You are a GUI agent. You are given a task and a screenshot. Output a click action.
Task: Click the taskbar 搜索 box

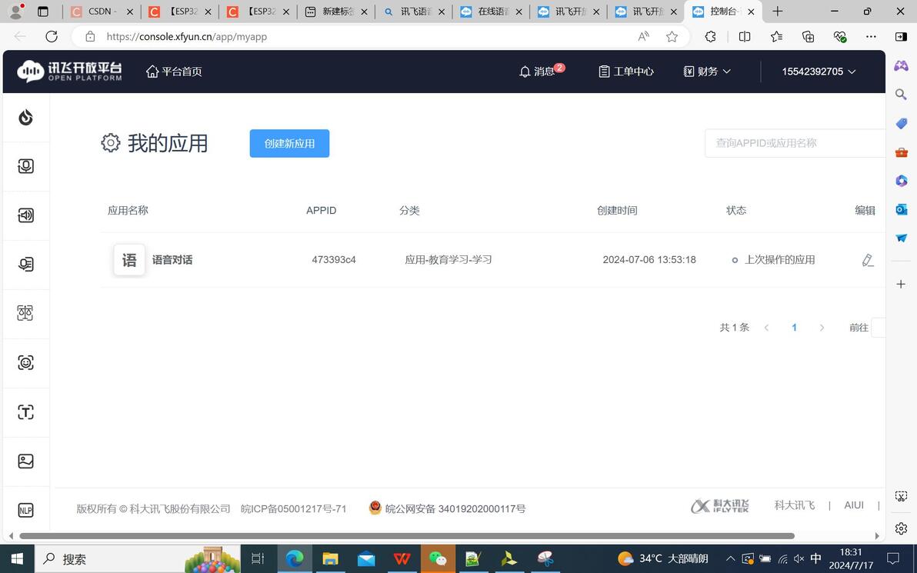tap(138, 559)
